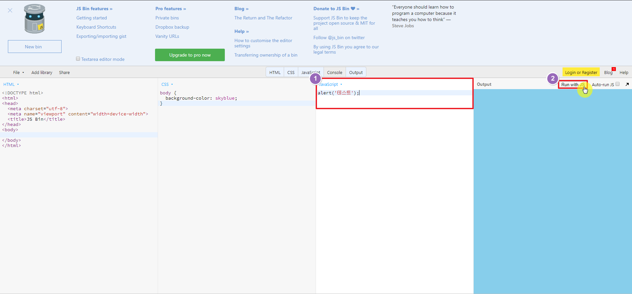Open Follow @js_bin on twitter link

339,37
